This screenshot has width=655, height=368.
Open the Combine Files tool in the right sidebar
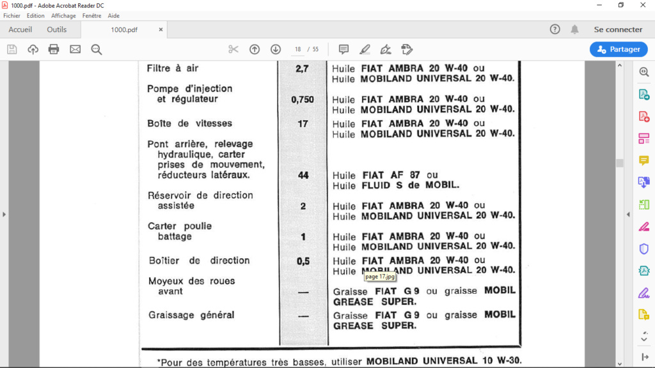pos(644,182)
